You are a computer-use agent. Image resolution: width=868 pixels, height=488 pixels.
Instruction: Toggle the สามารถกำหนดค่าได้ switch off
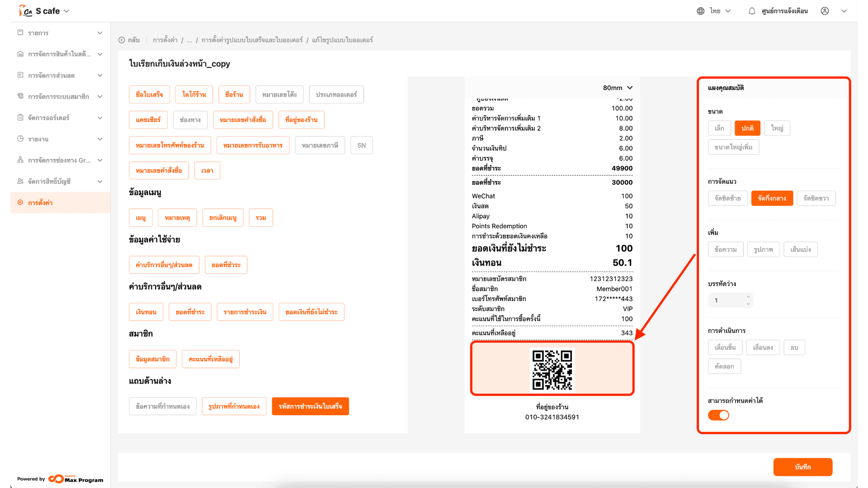tap(718, 415)
